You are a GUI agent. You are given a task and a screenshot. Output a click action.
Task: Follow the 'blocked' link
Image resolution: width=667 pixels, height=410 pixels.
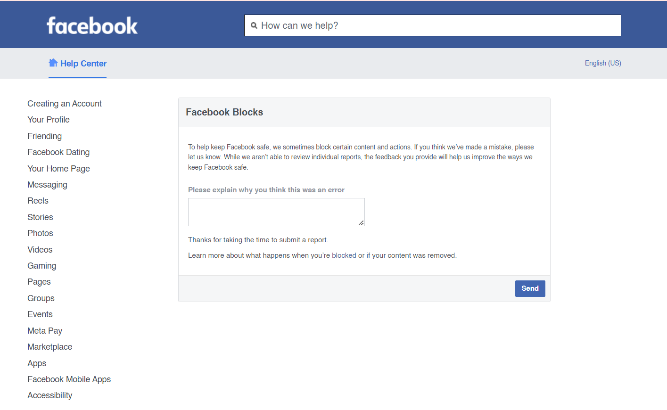344,255
